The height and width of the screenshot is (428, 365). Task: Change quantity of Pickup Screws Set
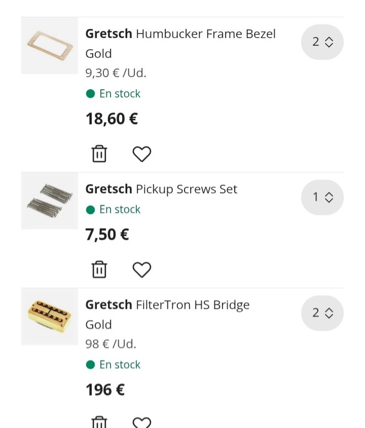pos(322,197)
